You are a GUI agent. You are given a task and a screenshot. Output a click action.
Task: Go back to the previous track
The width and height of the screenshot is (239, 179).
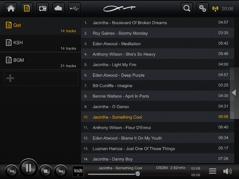pyautogui.click(x=12, y=171)
